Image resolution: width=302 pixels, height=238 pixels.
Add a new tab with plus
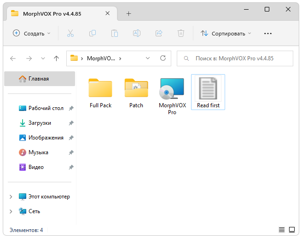coord(128,13)
